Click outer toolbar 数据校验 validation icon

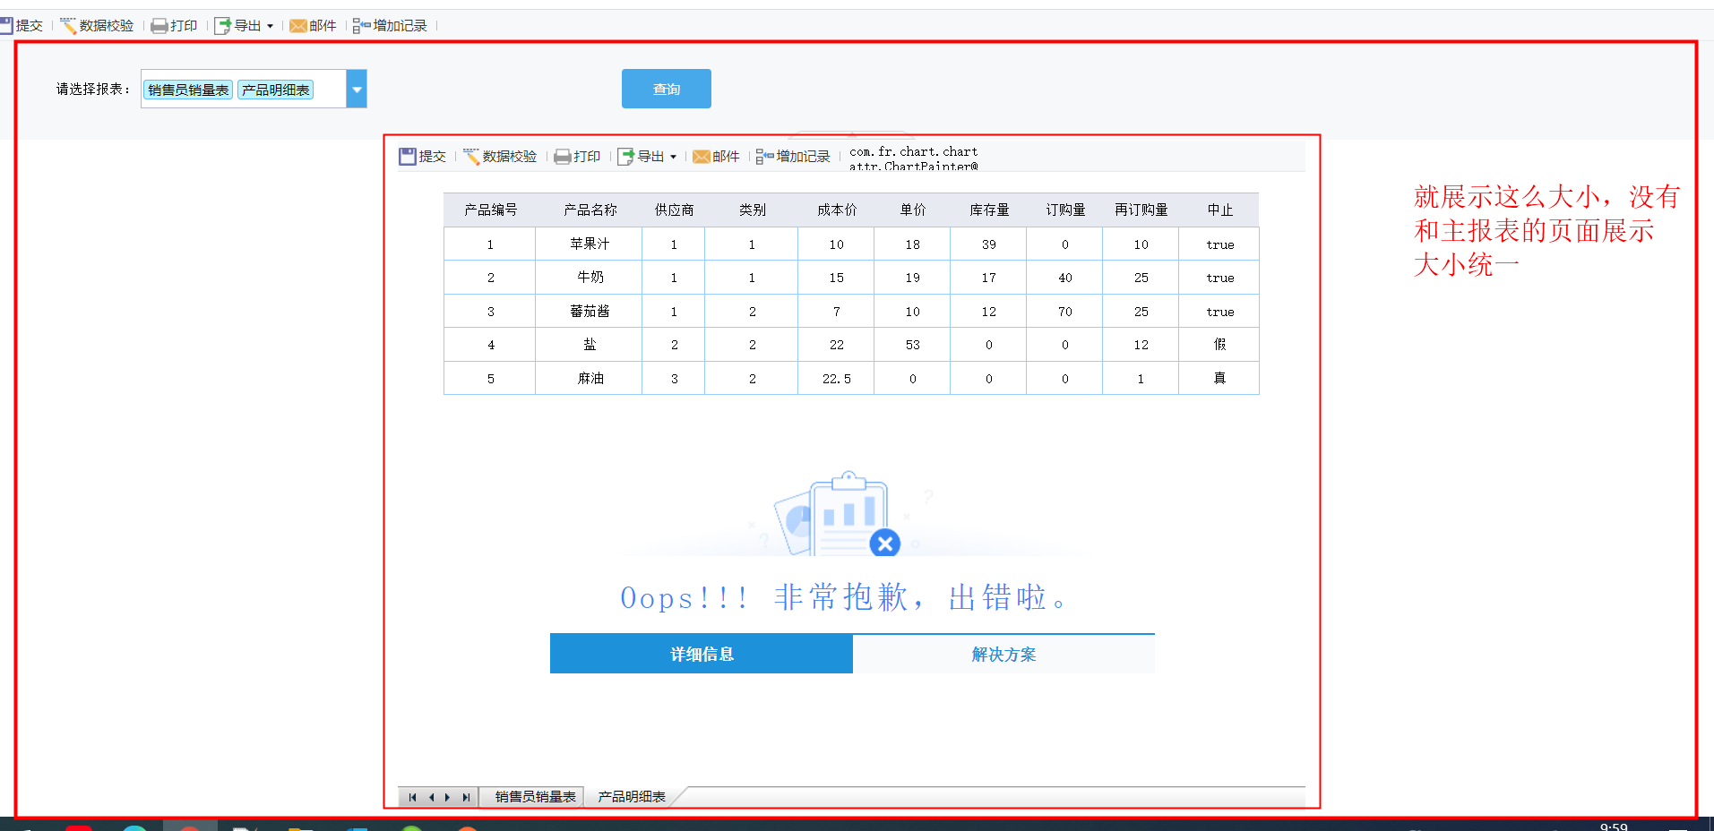point(68,26)
